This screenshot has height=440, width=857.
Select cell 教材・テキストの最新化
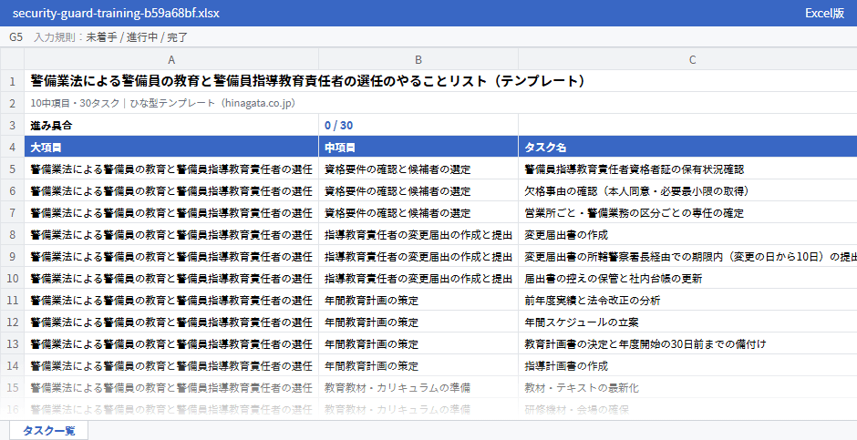coord(687,387)
